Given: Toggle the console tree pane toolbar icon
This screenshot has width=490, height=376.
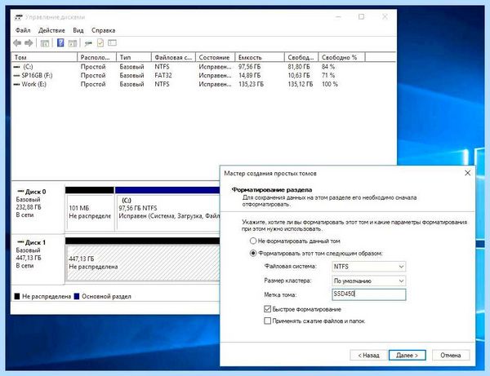Looking at the screenshot, I should click(x=45, y=43).
